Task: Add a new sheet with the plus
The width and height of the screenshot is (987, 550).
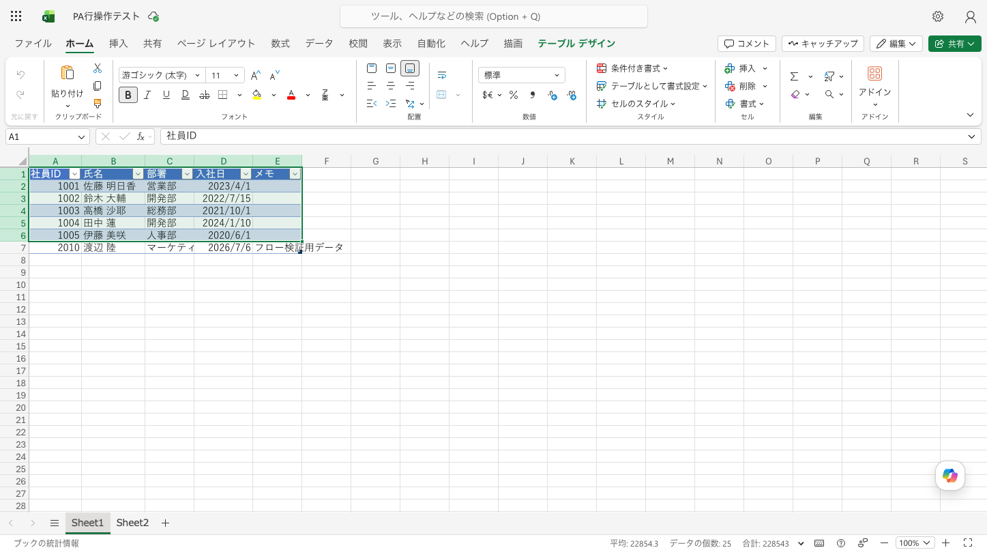Action: pyautogui.click(x=165, y=523)
